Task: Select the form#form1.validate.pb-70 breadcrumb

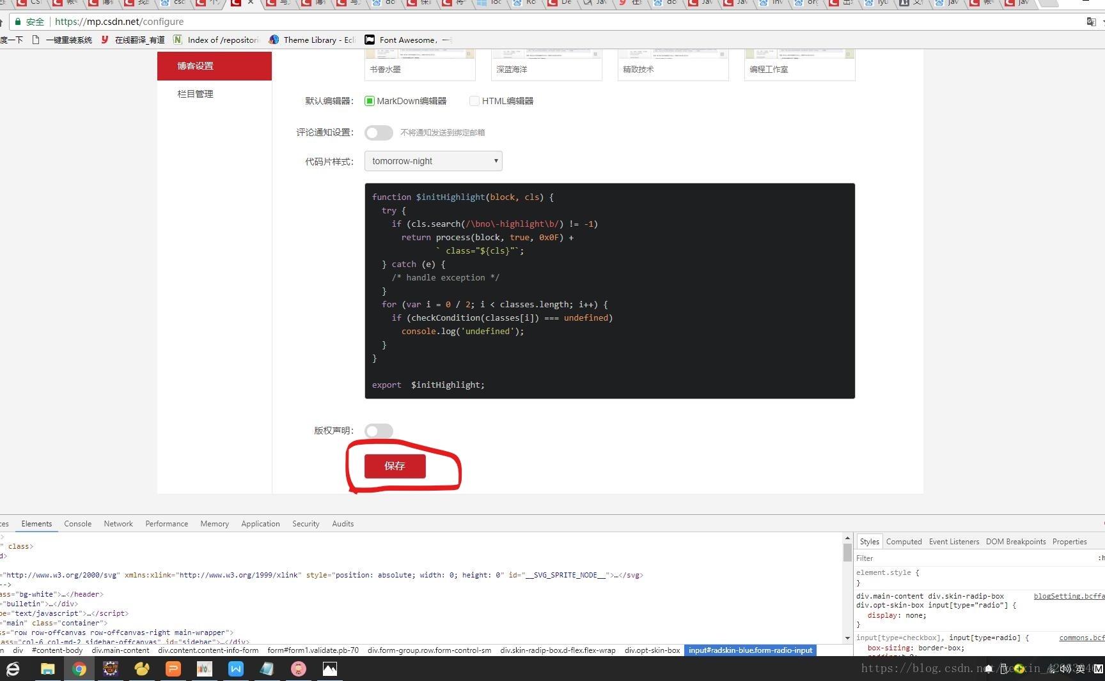Action: point(313,650)
